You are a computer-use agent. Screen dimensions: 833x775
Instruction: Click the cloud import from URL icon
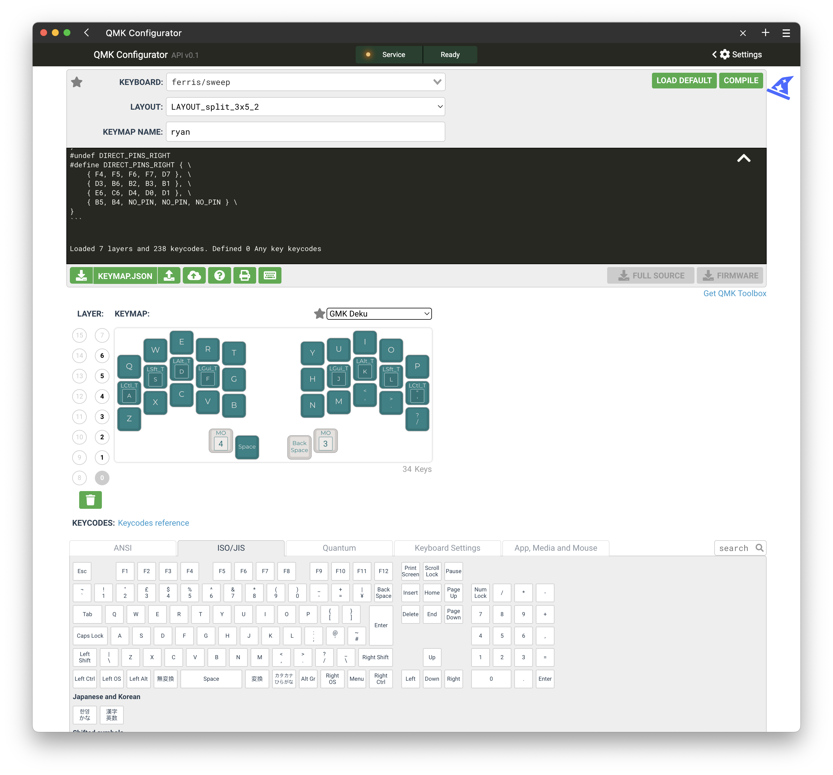(194, 276)
